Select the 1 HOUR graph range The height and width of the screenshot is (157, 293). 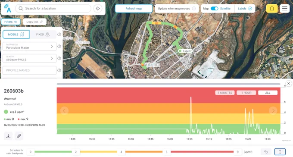tap(246, 93)
